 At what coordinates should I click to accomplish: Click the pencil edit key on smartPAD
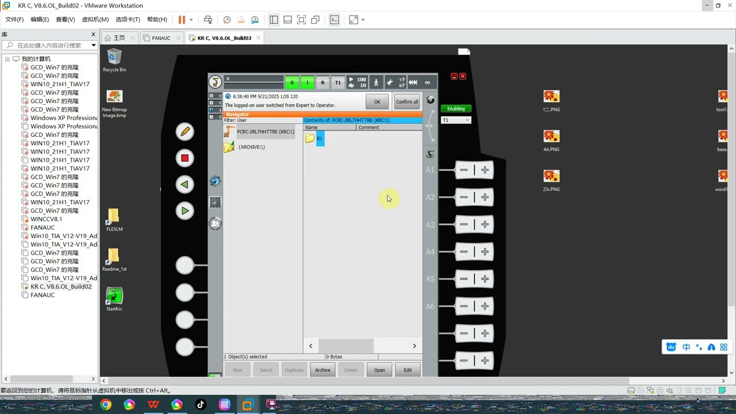coord(185,132)
